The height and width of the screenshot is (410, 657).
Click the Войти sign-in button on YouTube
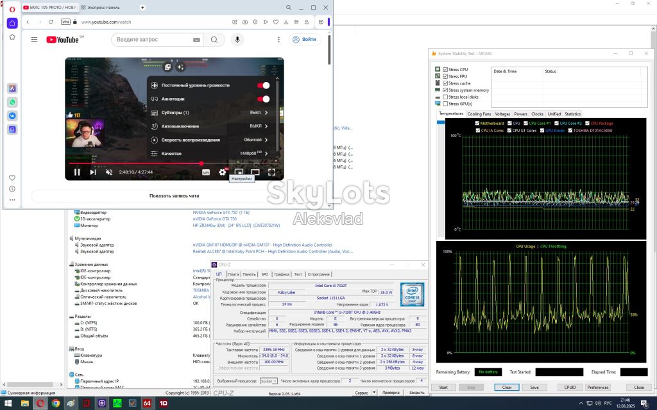(x=305, y=39)
